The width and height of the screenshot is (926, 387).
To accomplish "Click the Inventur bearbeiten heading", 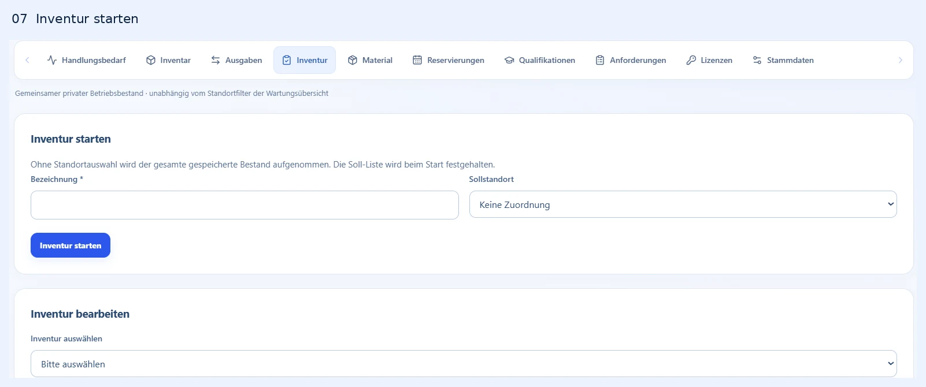I will tap(80, 314).
